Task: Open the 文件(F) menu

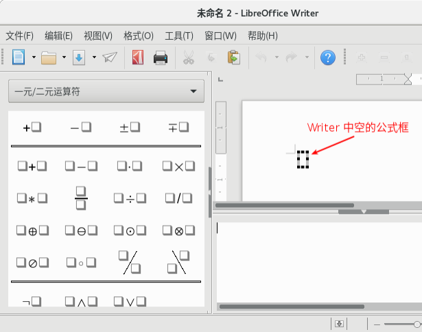Action: (x=20, y=36)
